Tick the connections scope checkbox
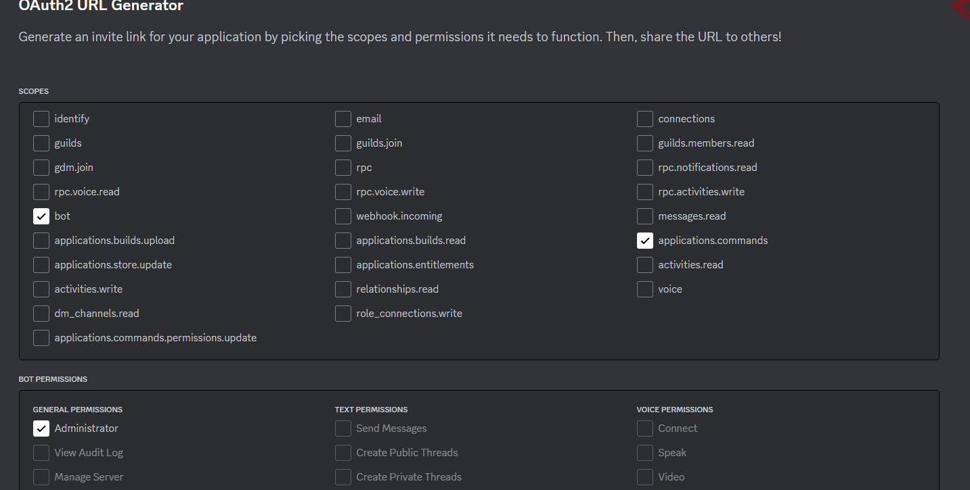This screenshot has height=490, width=970. tap(645, 119)
